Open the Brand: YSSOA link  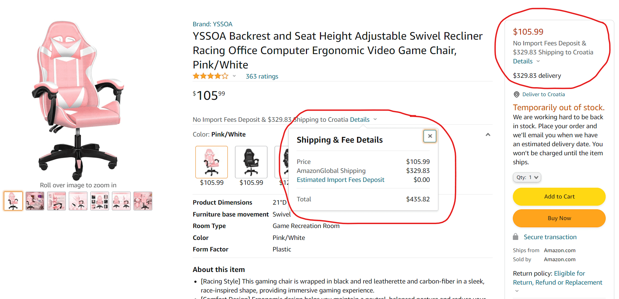tap(212, 24)
